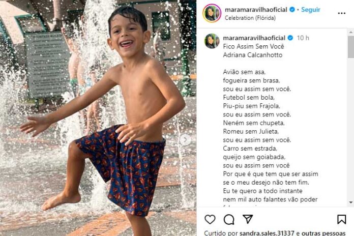Go to next photo with carousel arrow
The image size is (354, 236).
tap(185, 140)
